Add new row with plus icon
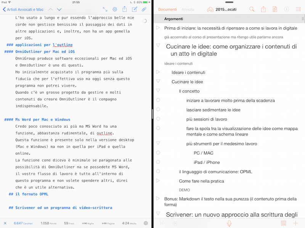Image resolution: width=305 pixels, height=228 pixels. pyautogui.click(x=295, y=223)
